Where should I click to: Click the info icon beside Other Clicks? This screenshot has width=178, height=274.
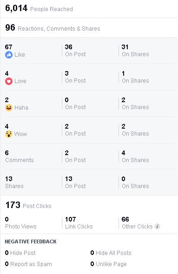tap(158, 227)
